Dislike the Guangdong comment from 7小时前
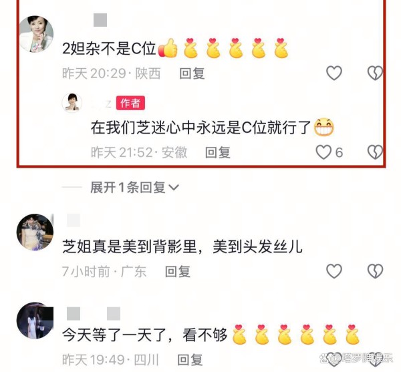This screenshot has height=372, width=401. pos(375,271)
